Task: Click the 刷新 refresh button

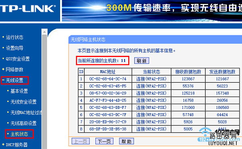Action: (142, 61)
